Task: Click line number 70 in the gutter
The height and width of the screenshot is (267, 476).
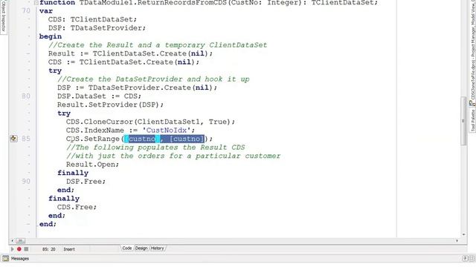Action: point(26,11)
